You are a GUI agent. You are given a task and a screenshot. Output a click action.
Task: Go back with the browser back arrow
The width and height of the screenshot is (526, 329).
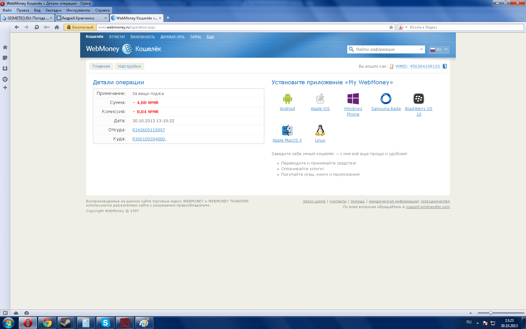pos(17,27)
